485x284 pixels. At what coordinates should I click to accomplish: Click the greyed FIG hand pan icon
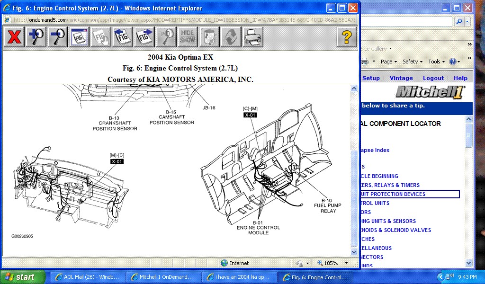coord(101,37)
